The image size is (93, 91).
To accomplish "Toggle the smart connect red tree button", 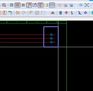I will click(40, 5).
